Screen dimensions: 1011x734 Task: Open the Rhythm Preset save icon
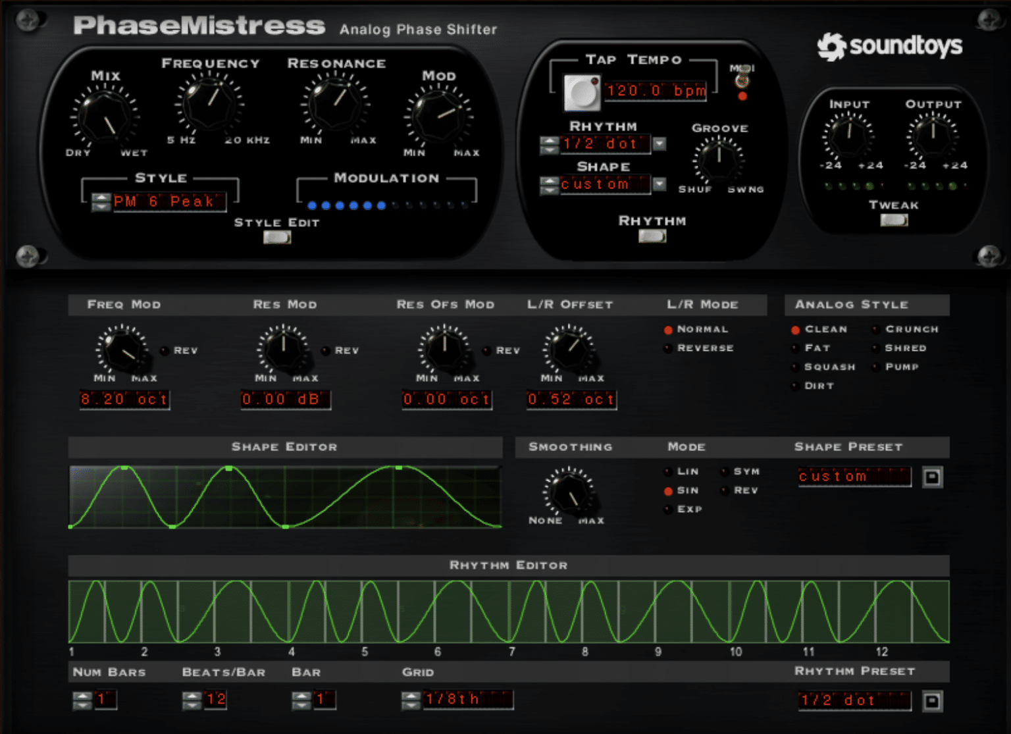click(932, 701)
